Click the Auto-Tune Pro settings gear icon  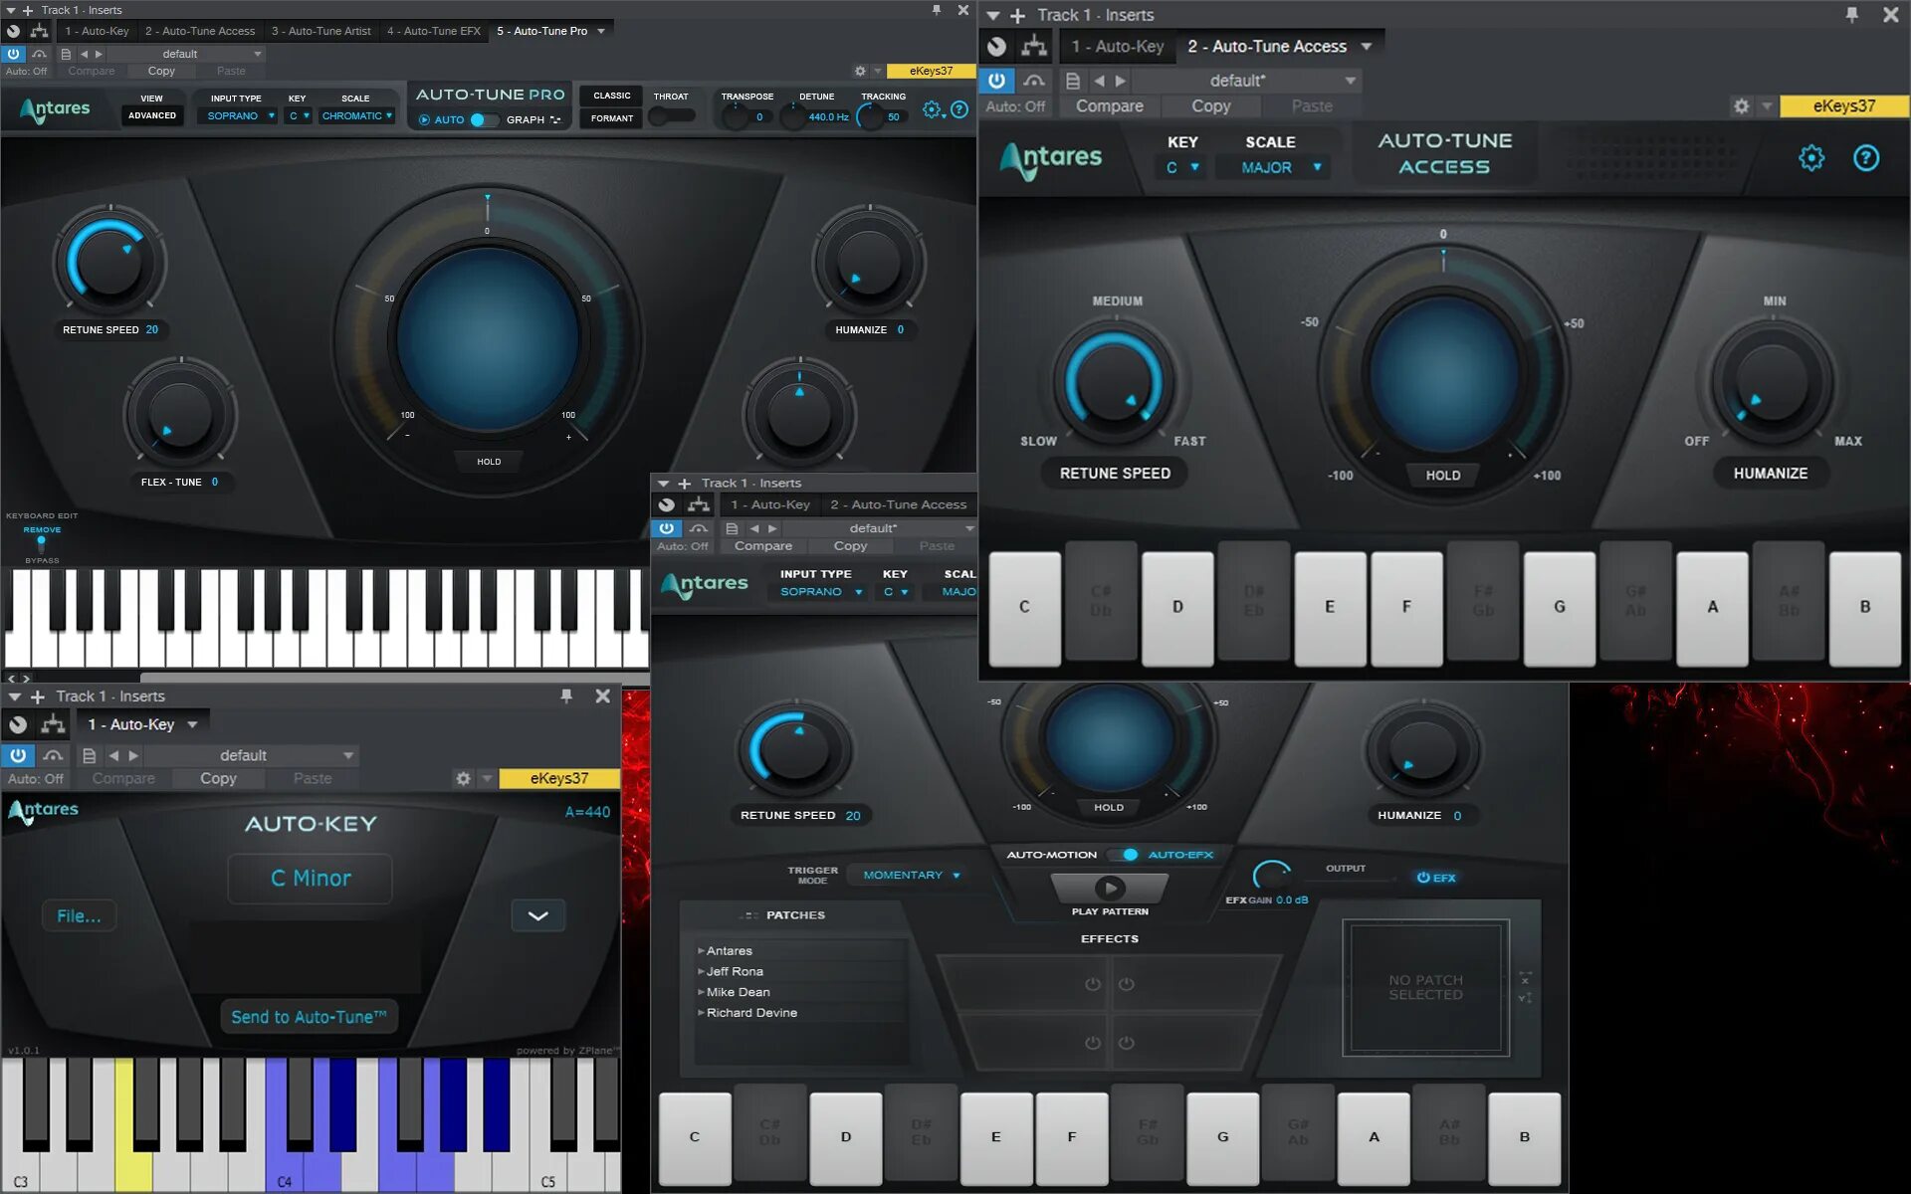point(931,109)
